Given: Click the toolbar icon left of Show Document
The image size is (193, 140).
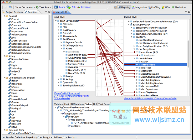Looking at the screenshot, I should (11, 7).
